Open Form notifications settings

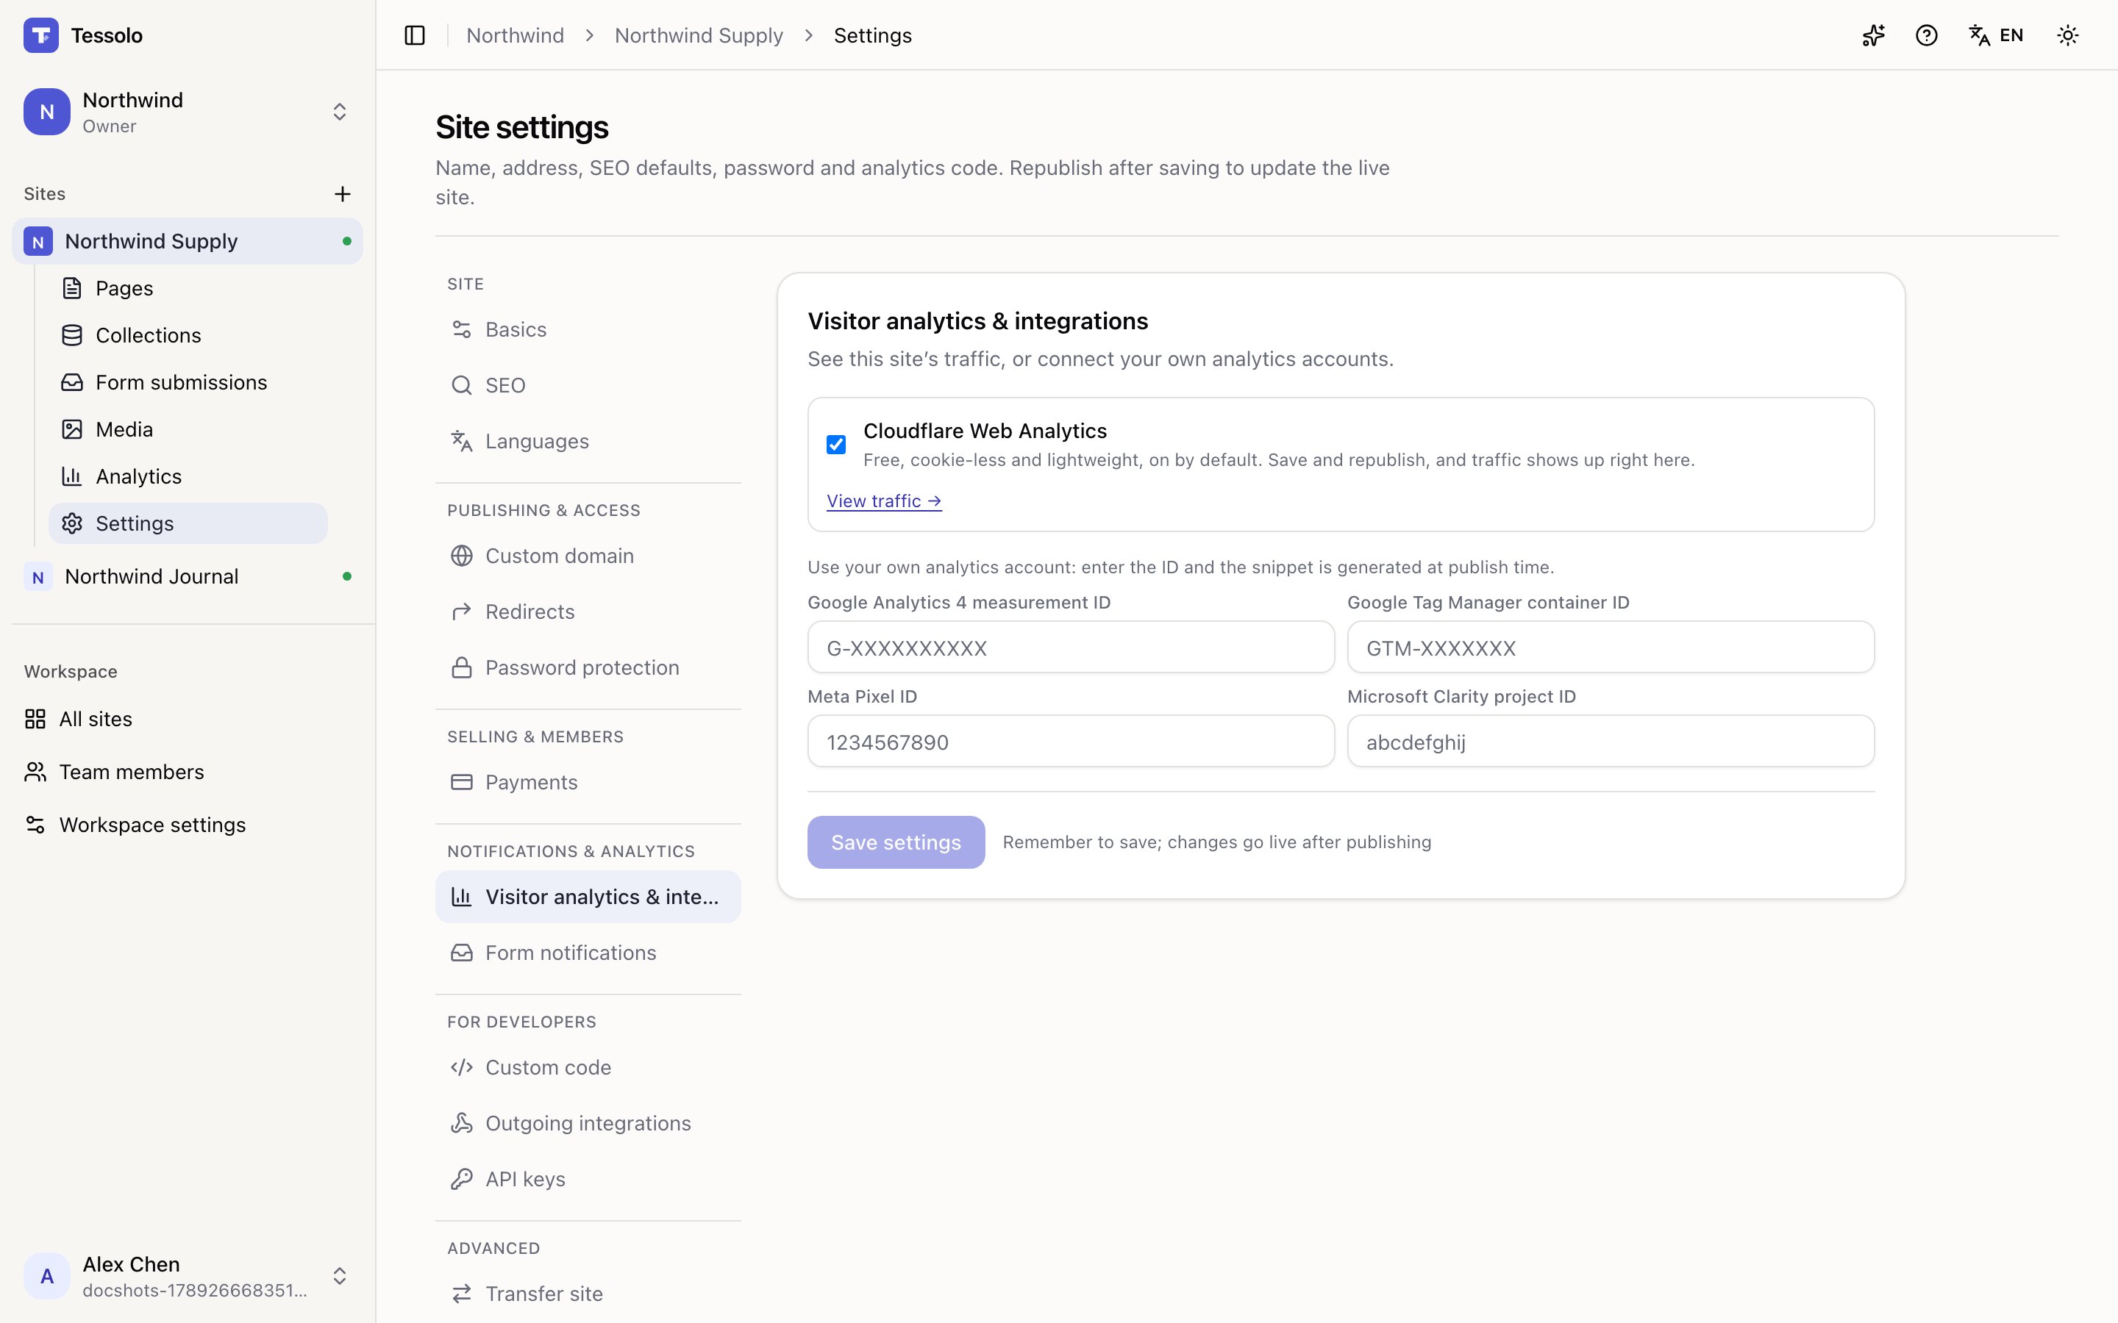(x=588, y=954)
